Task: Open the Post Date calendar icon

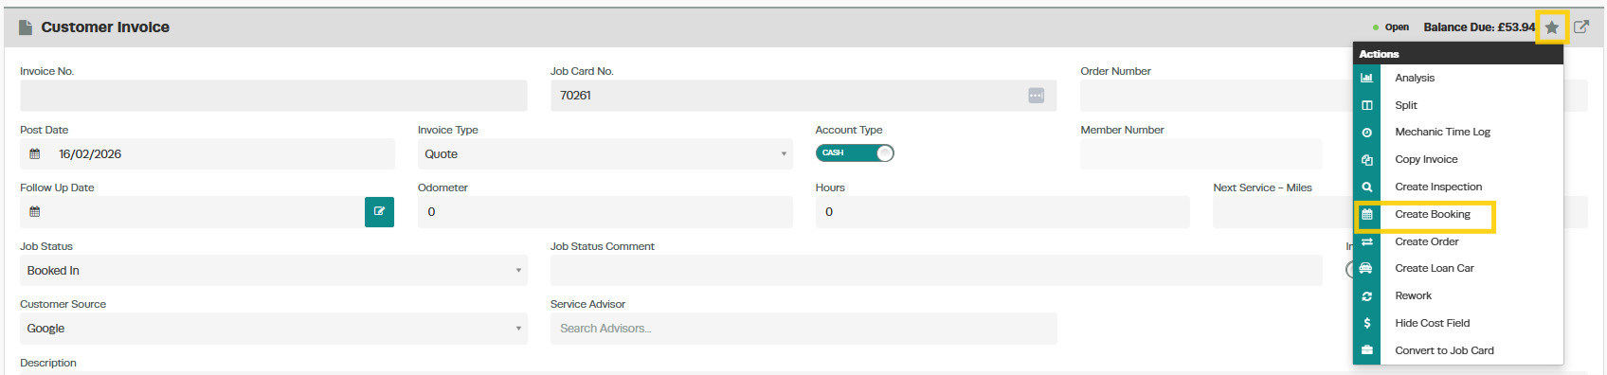Action: coord(35,153)
